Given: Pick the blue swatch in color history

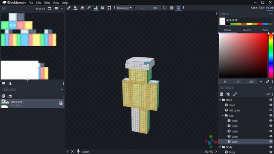Looking at the screenshot, I should (265, 24).
